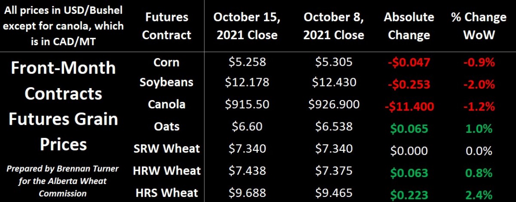Select the Soybeans row label

[x=166, y=82]
